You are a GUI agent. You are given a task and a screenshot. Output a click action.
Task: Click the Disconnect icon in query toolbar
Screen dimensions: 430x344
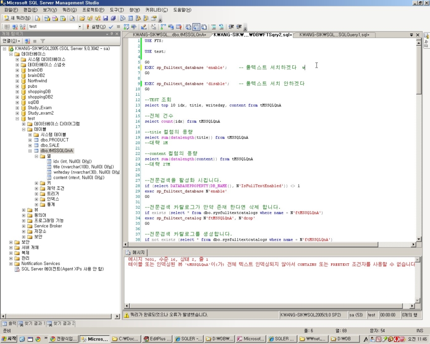[15, 26]
